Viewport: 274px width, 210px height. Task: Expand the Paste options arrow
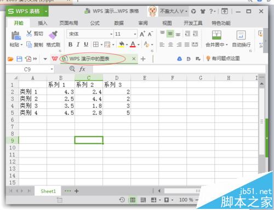click(x=21, y=45)
